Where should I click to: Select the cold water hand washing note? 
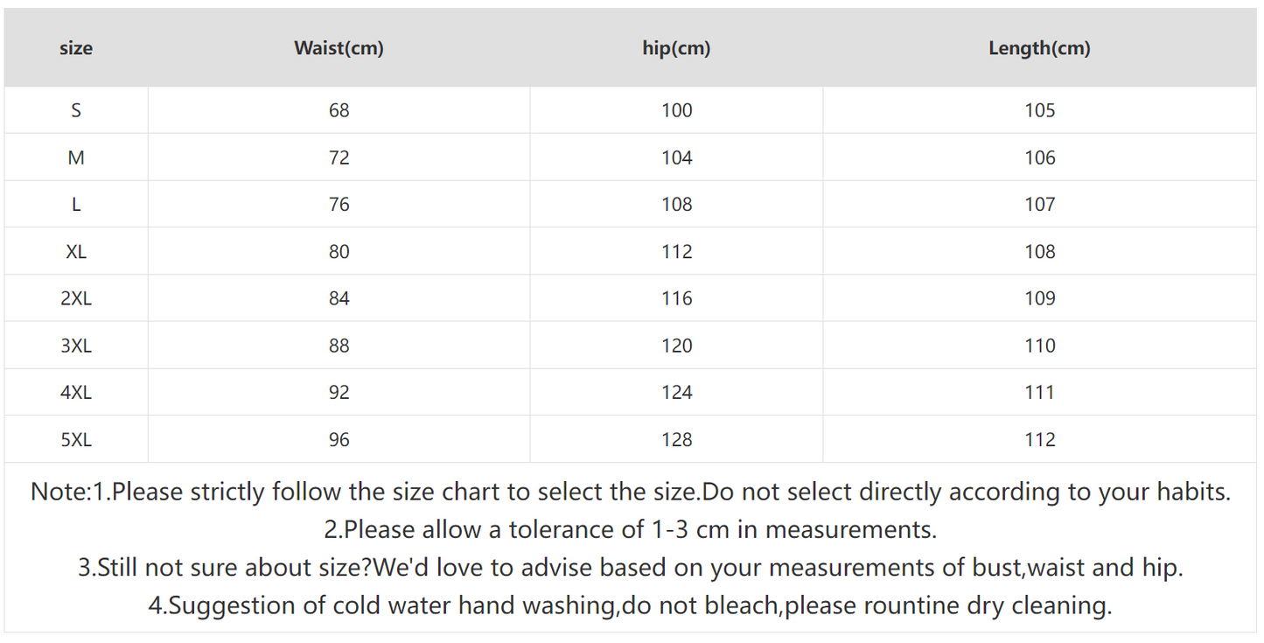click(x=630, y=605)
